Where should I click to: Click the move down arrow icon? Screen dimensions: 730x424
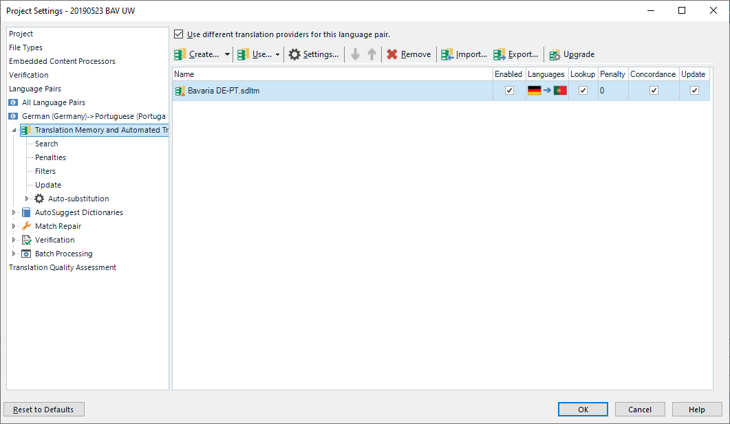[355, 54]
